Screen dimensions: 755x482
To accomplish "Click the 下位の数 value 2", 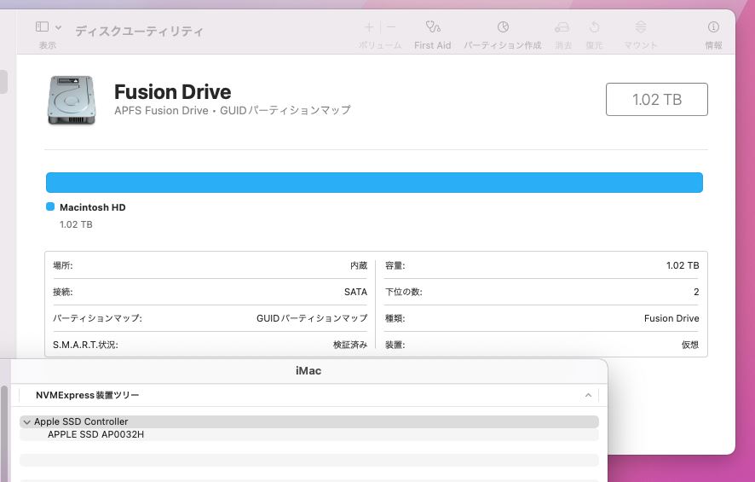I will pyautogui.click(x=696, y=292).
